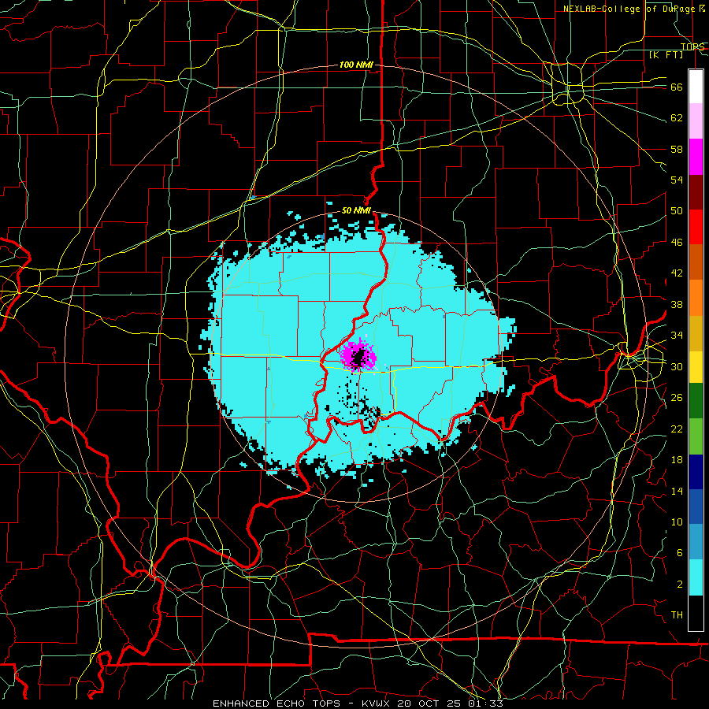Click the navy blue legend swatch

pos(696,472)
